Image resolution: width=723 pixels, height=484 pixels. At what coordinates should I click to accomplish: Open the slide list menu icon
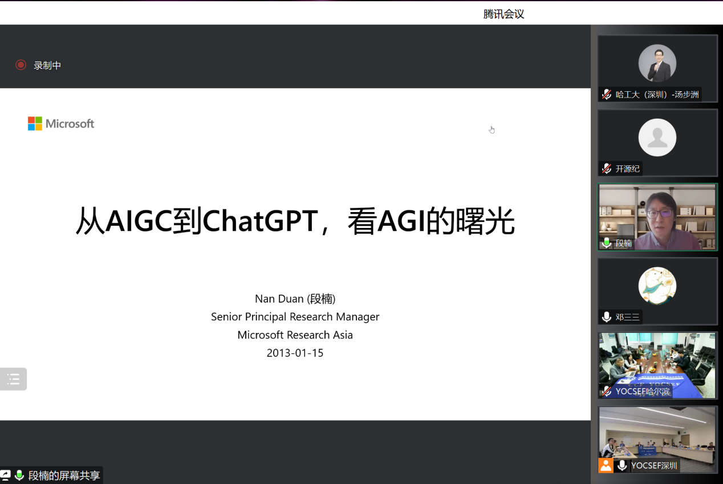tap(13, 379)
